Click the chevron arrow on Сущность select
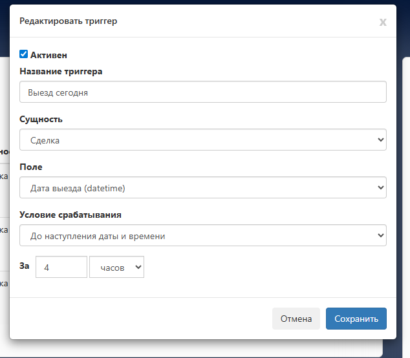Viewport: 410px width, 358px height. [380, 140]
